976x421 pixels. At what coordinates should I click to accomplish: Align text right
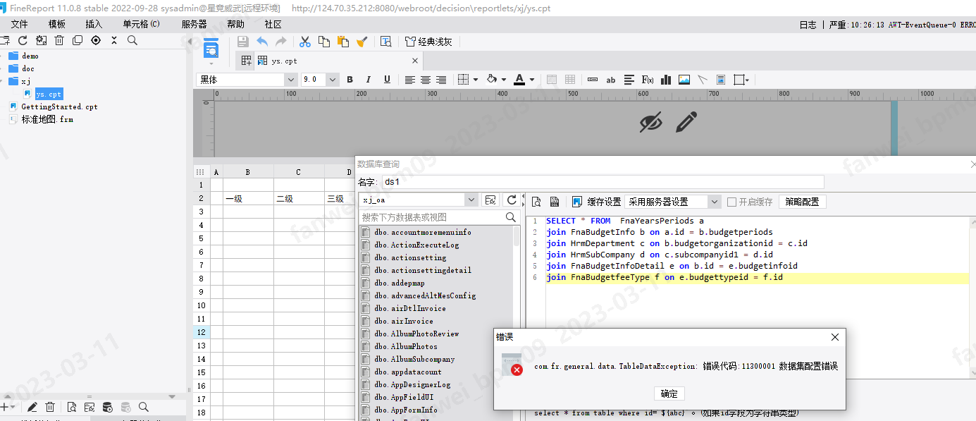441,80
